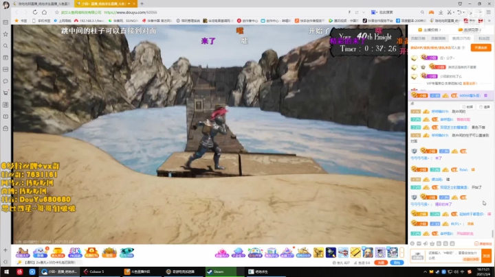Click the orange open noble button
Viewport: 495px width, 277px height.
pos(481,47)
